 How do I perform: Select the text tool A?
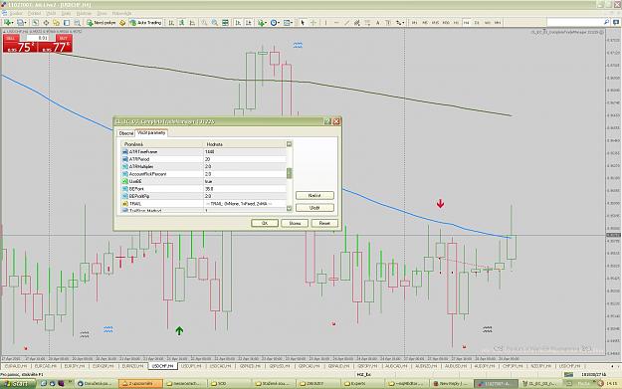(377, 23)
